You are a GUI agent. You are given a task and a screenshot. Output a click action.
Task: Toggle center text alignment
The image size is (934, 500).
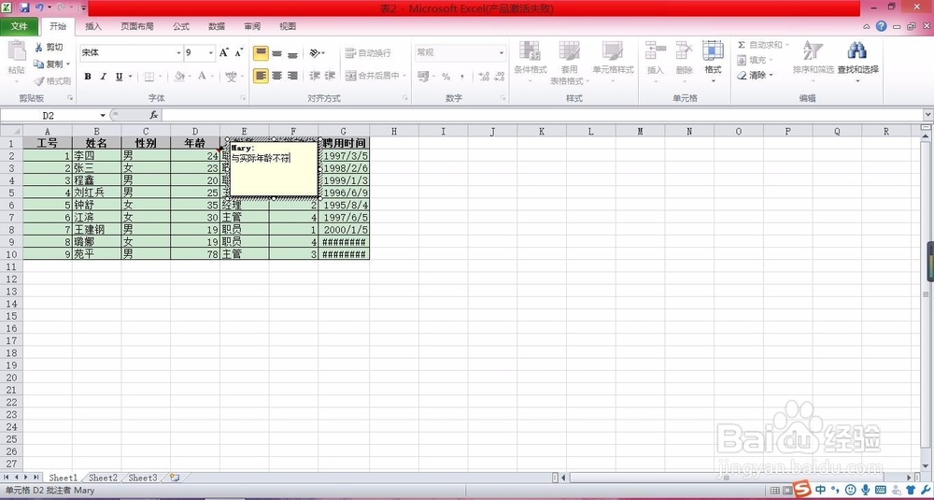coord(277,76)
